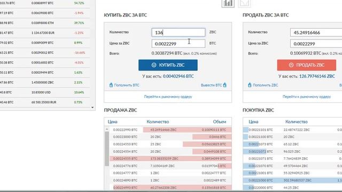Open pair row priced 0.00290012 BTC
This screenshot has width=342, height=192.
click(x=45, y=53)
